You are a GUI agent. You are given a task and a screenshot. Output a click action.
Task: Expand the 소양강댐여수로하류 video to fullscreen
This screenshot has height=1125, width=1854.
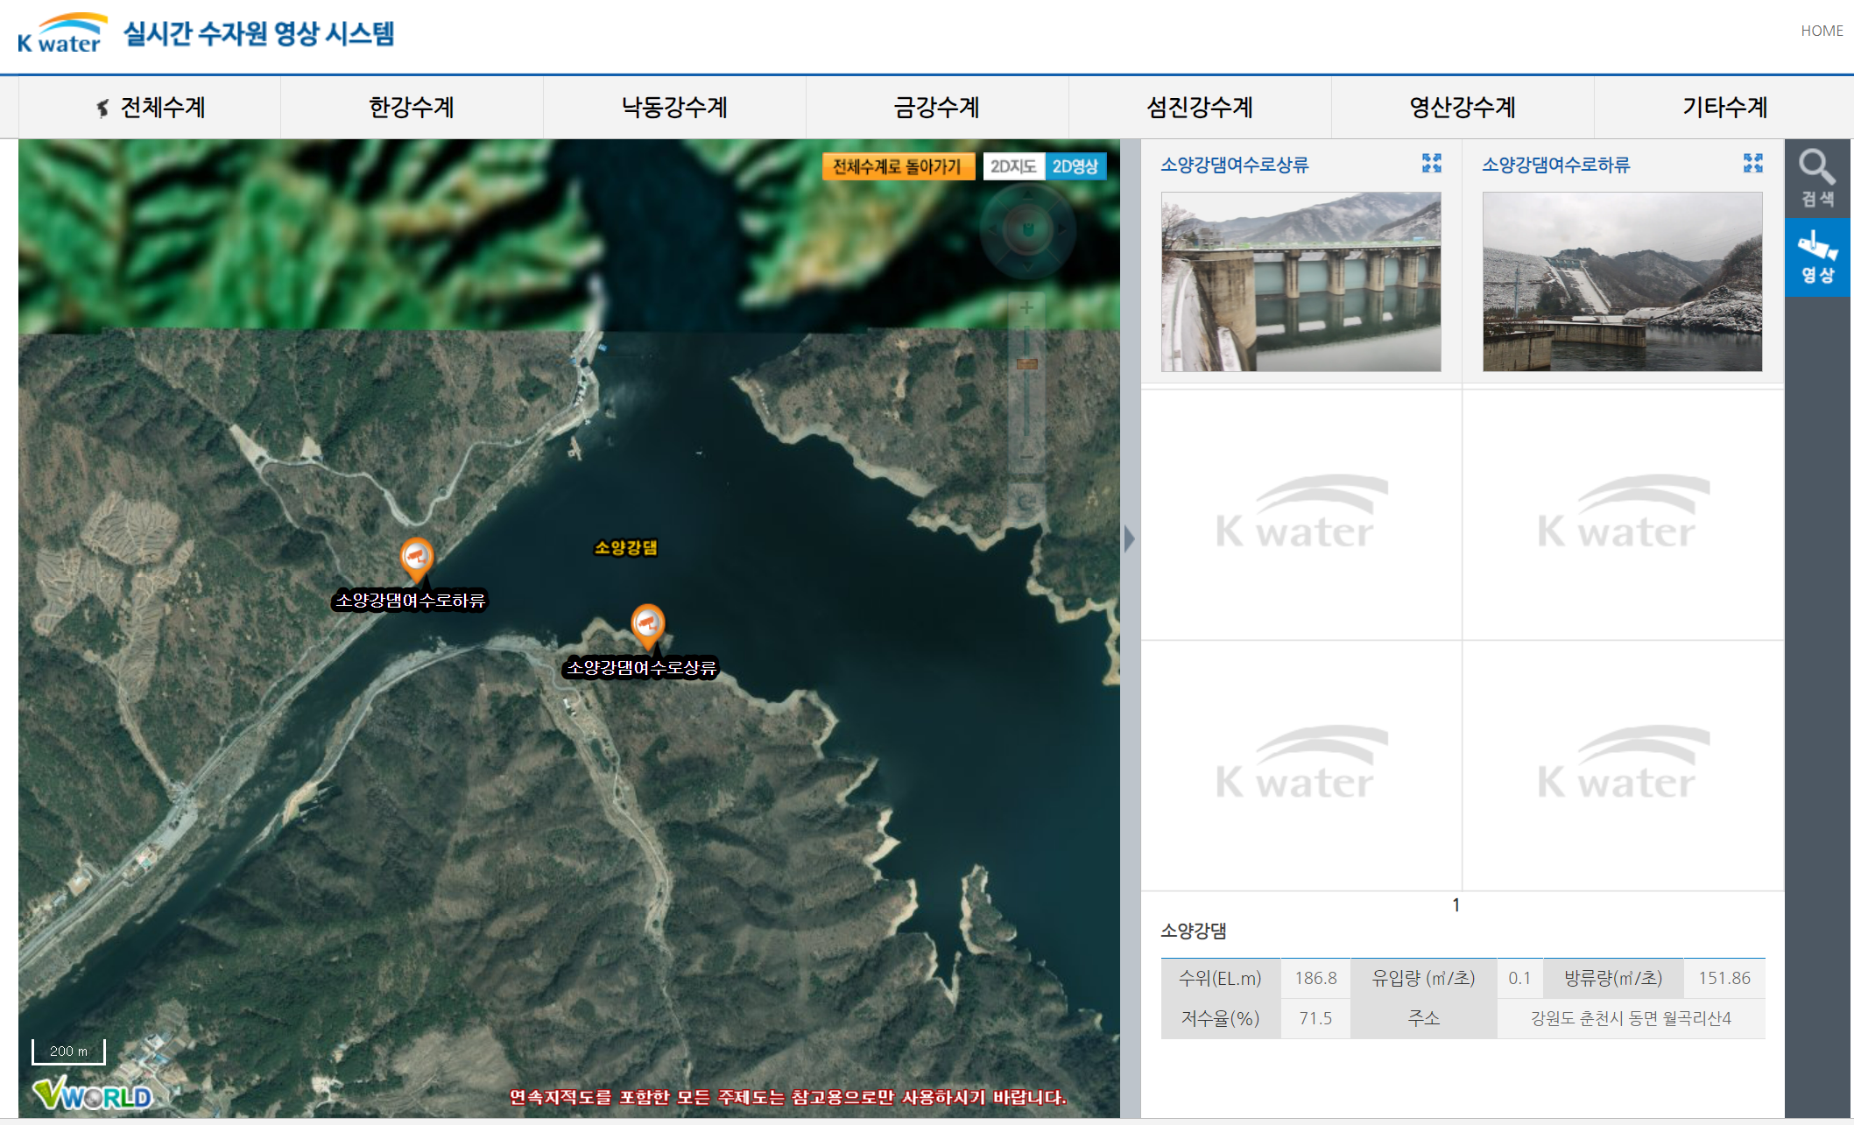pos(1752,164)
